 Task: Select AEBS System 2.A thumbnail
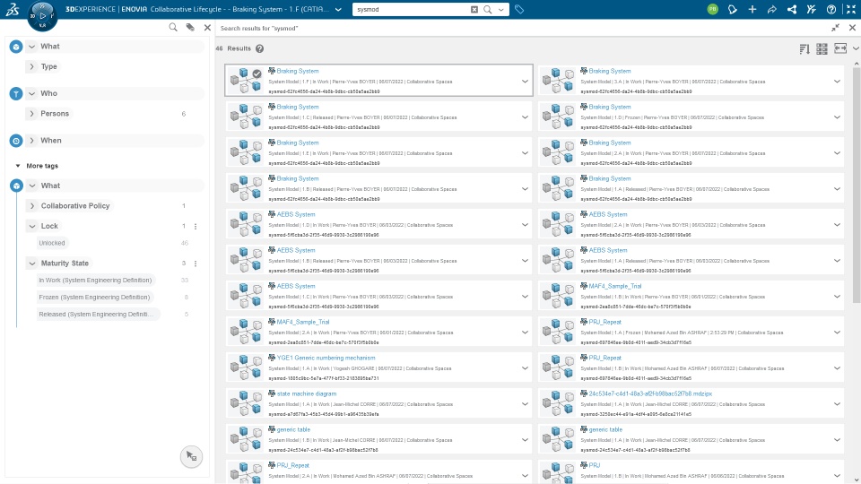coord(558,224)
